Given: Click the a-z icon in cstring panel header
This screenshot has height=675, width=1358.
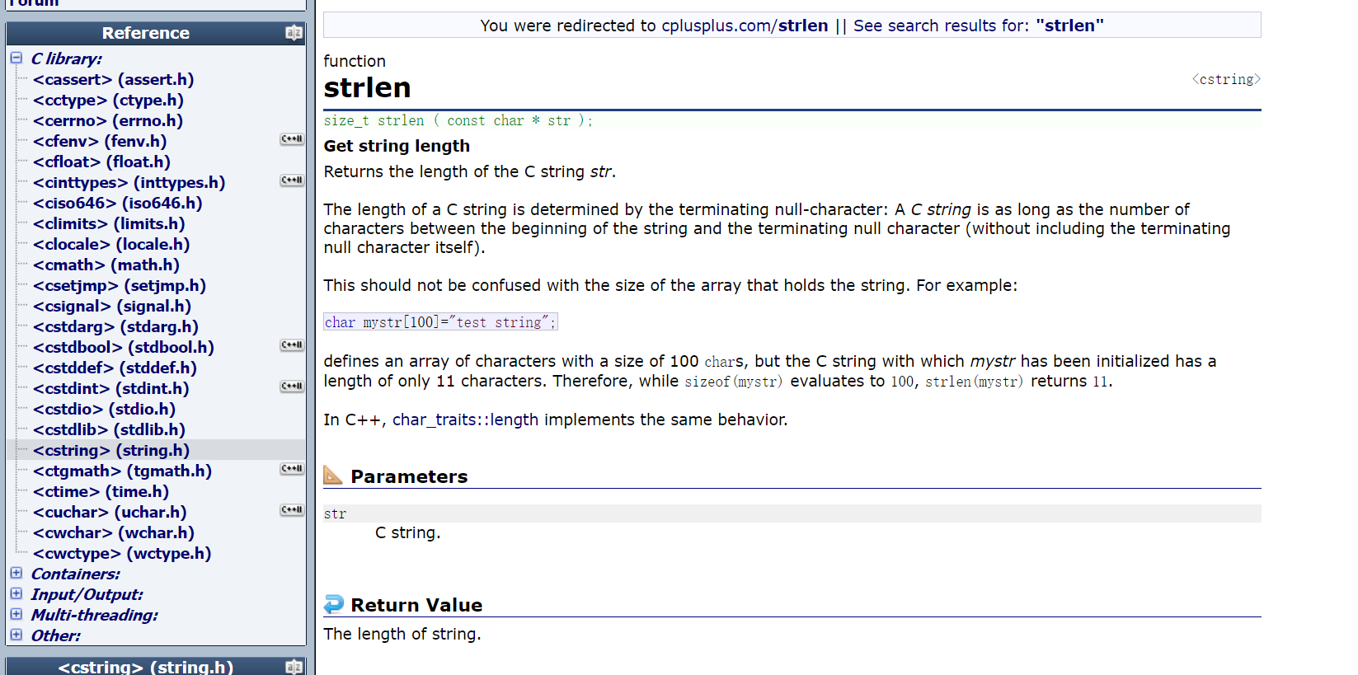Looking at the screenshot, I should click(294, 667).
